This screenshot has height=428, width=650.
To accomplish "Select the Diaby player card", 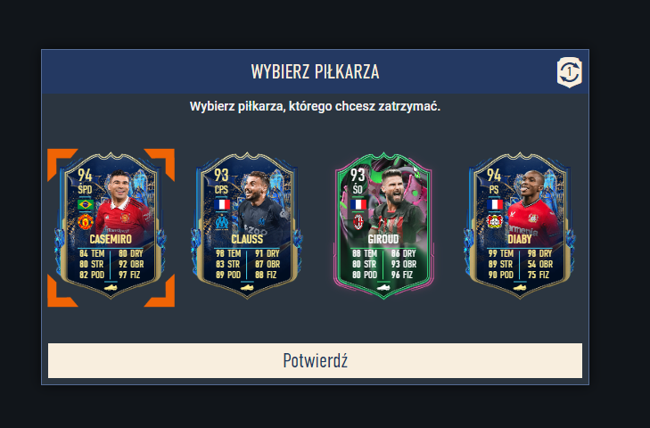I will (520, 226).
